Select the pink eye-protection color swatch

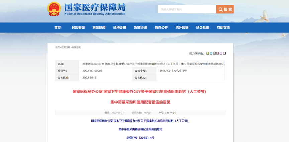point(218,53)
